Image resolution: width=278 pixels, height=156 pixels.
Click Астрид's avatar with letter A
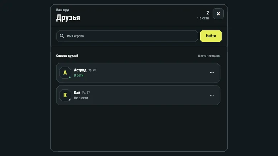coord(65,73)
